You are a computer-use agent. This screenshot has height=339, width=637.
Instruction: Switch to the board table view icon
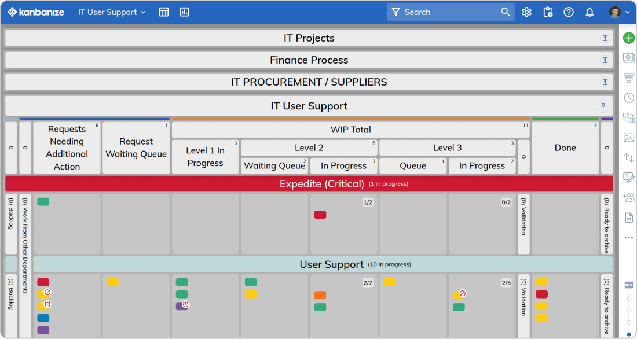(x=164, y=12)
